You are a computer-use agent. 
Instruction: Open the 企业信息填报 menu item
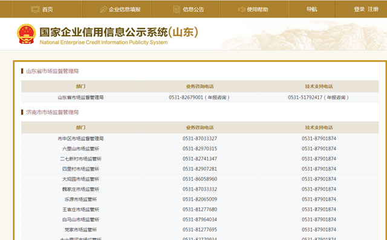tap(125, 10)
